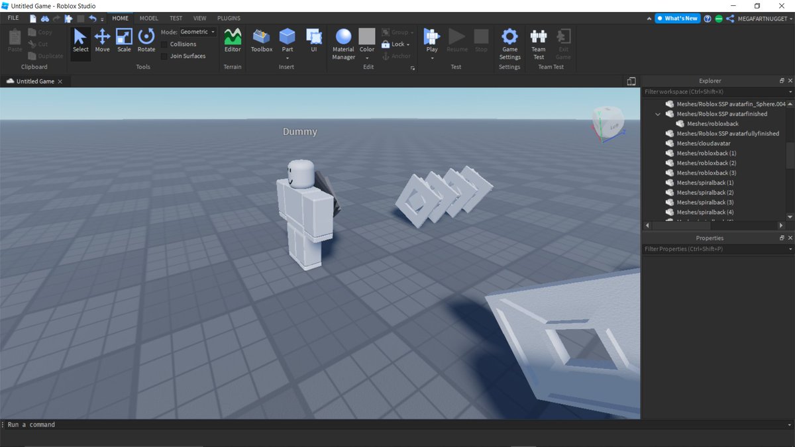
Task: Click the Color swatch in Edit group
Action: coord(366,36)
